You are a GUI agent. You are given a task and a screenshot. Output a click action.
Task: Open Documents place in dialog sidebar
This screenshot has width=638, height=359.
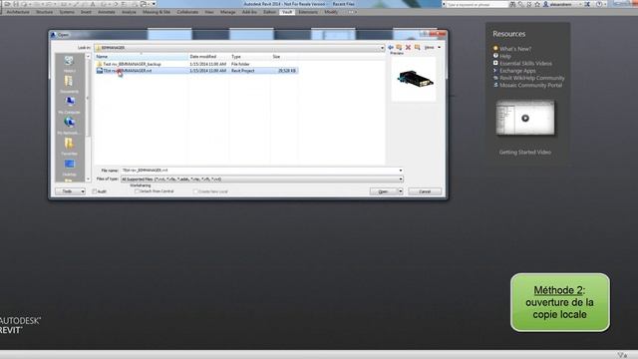pyautogui.click(x=69, y=84)
